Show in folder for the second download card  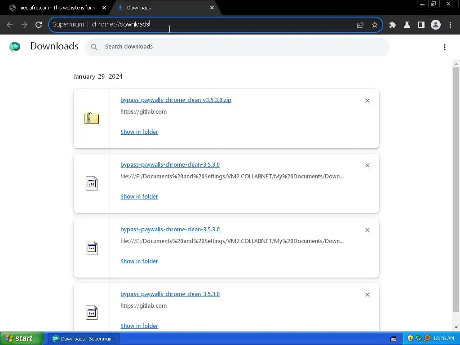139,197
